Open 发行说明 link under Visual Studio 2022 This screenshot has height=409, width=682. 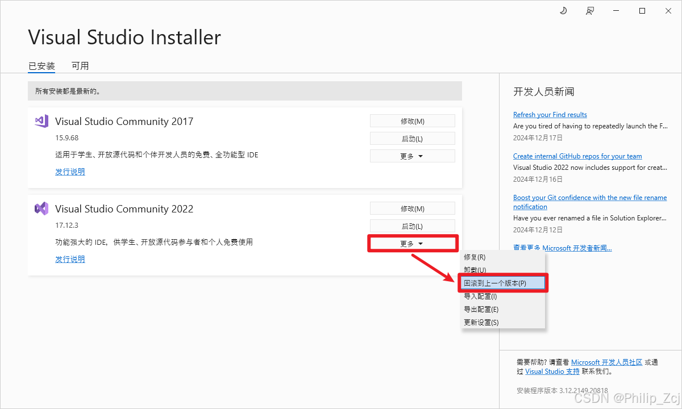click(x=70, y=259)
